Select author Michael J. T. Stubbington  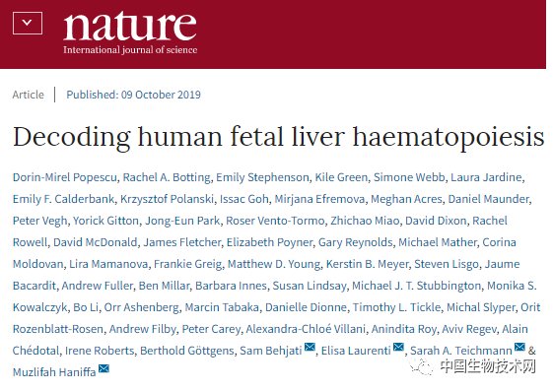[417, 286]
